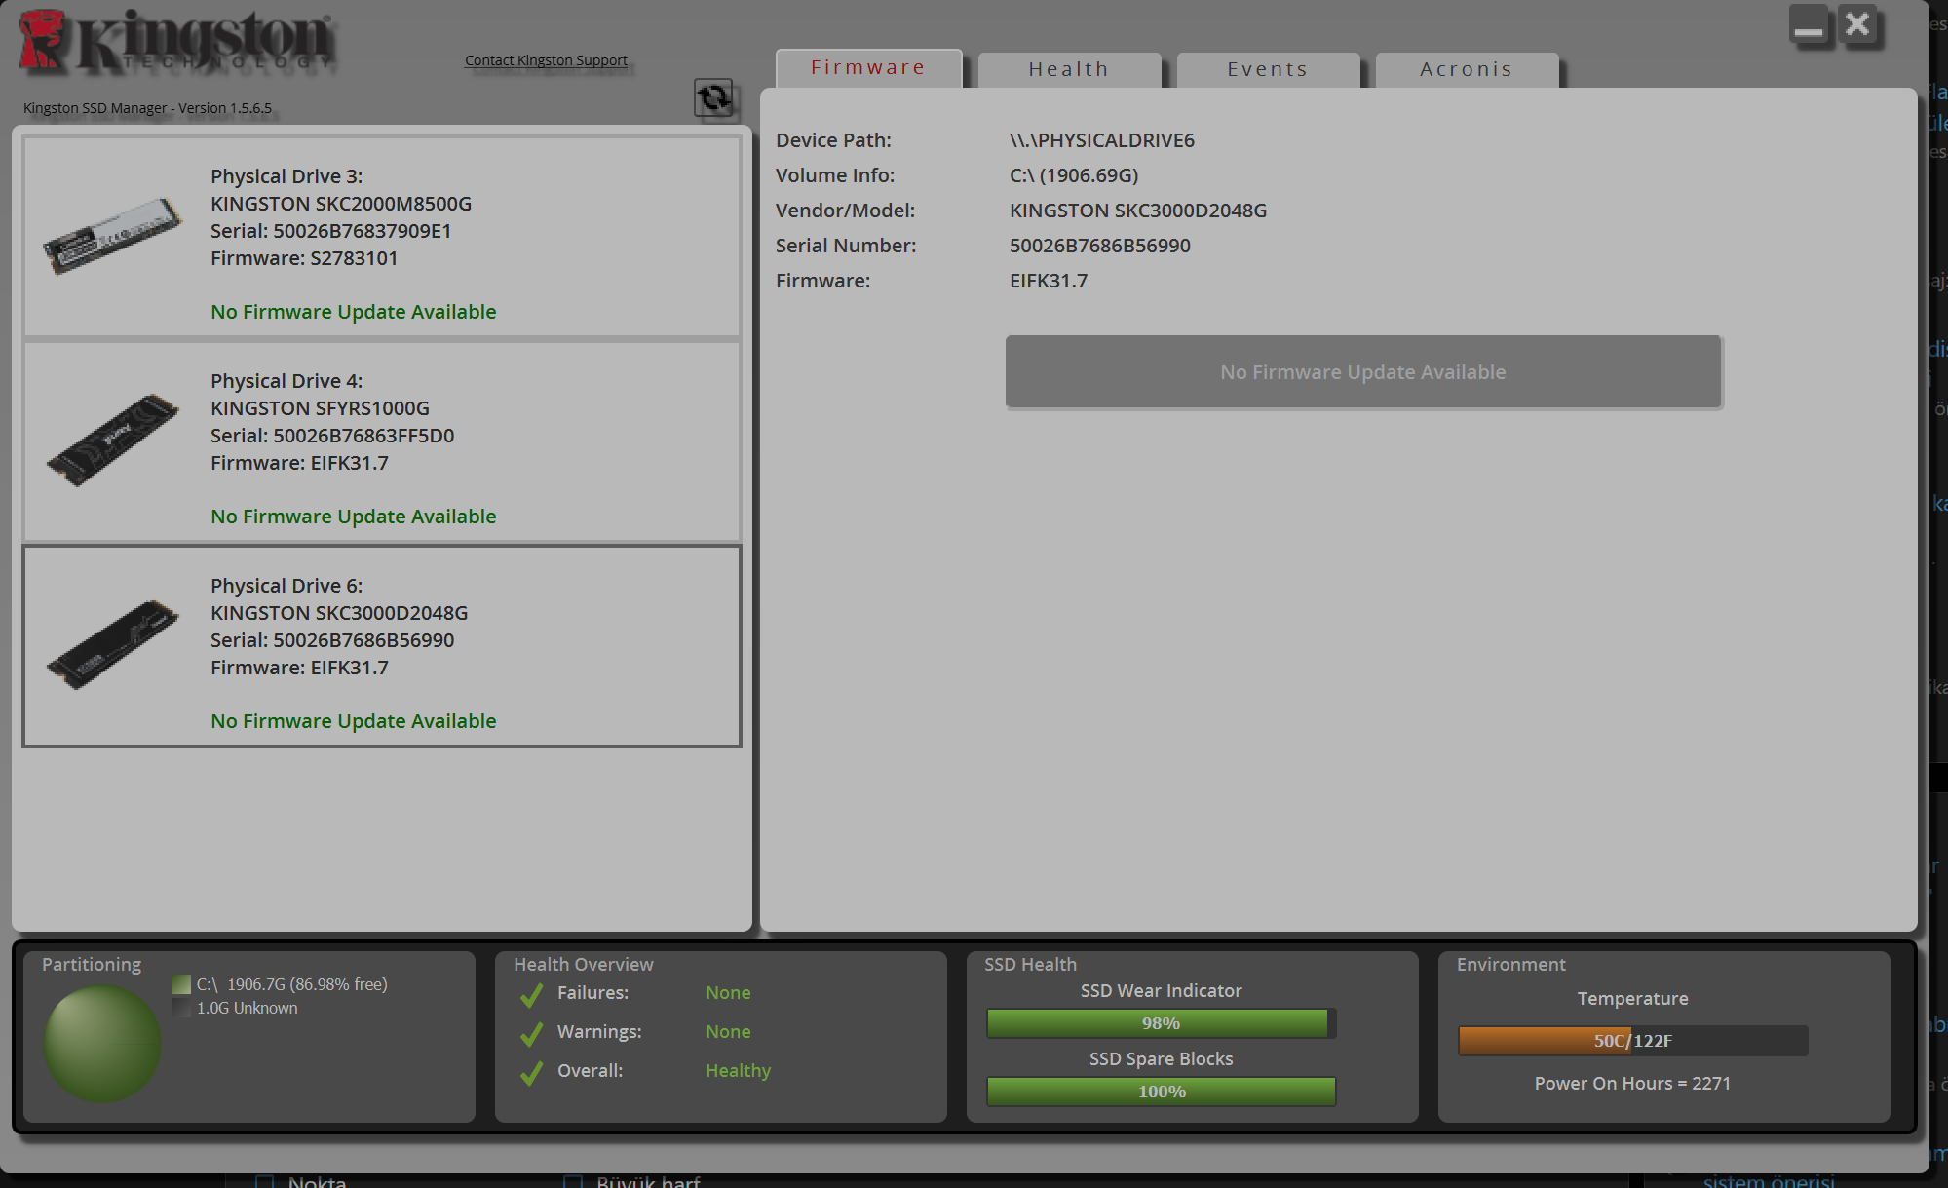Select the Physical Drive 4 SSD image
This screenshot has width=1948, height=1188.
point(113,440)
